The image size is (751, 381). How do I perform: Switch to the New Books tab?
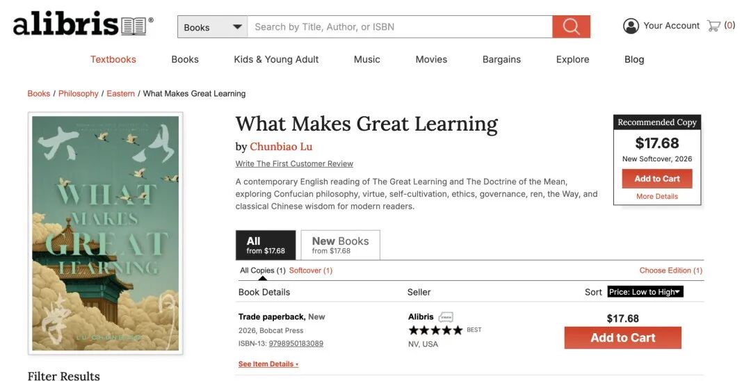click(341, 245)
